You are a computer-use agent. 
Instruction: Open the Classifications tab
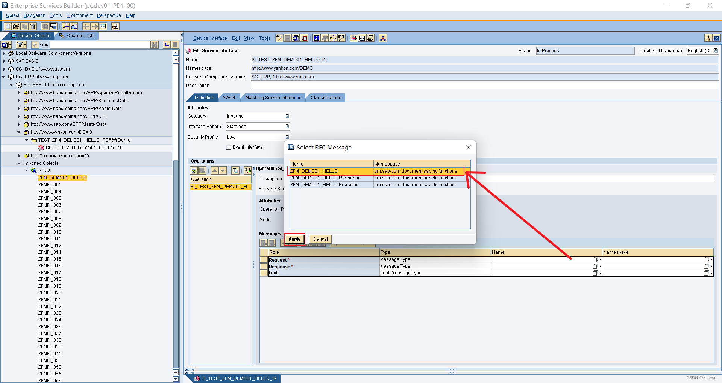326,98
